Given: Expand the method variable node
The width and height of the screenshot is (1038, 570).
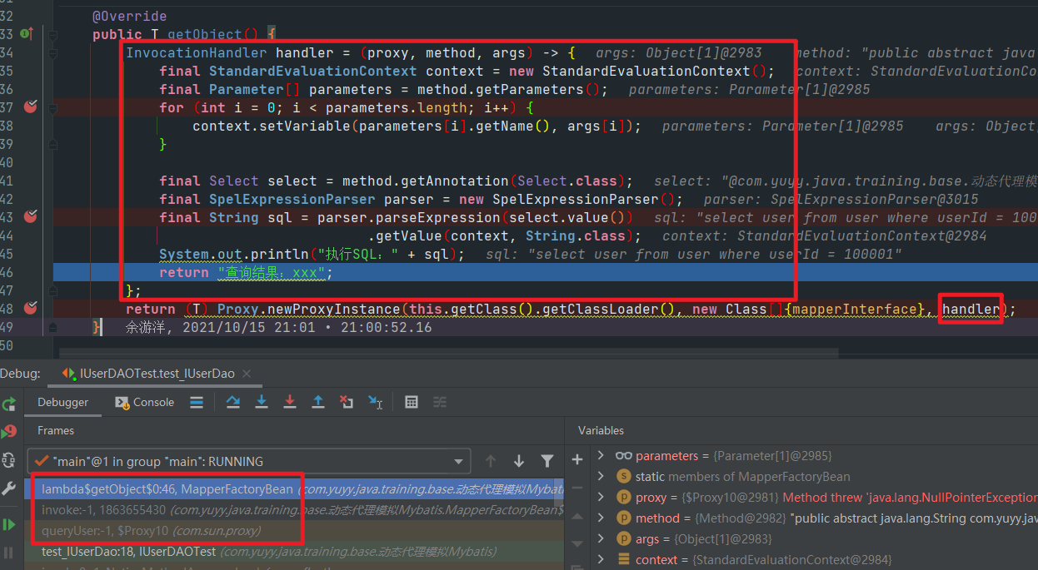Looking at the screenshot, I should click(x=601, y=518).
